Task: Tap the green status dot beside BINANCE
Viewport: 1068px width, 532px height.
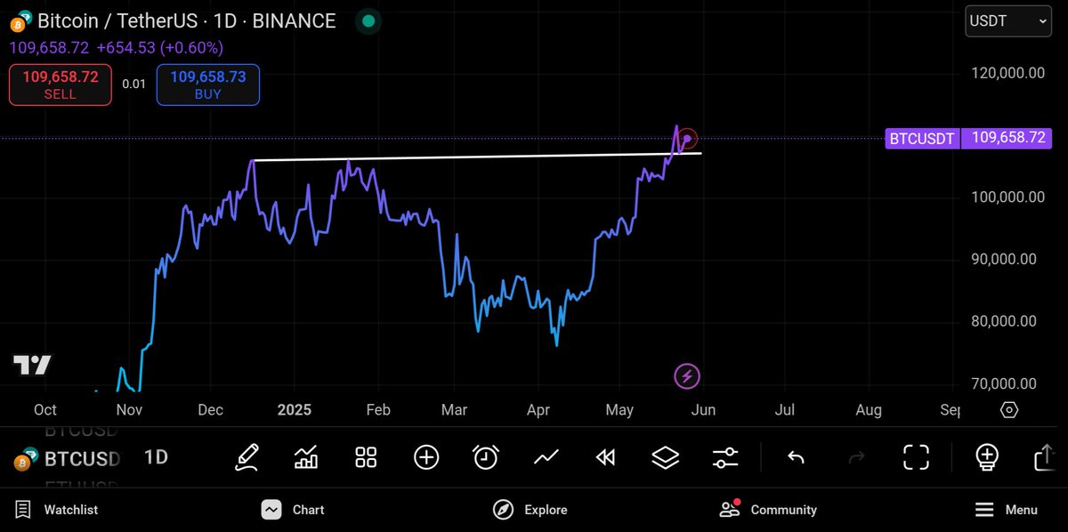Action: (368, 21)
